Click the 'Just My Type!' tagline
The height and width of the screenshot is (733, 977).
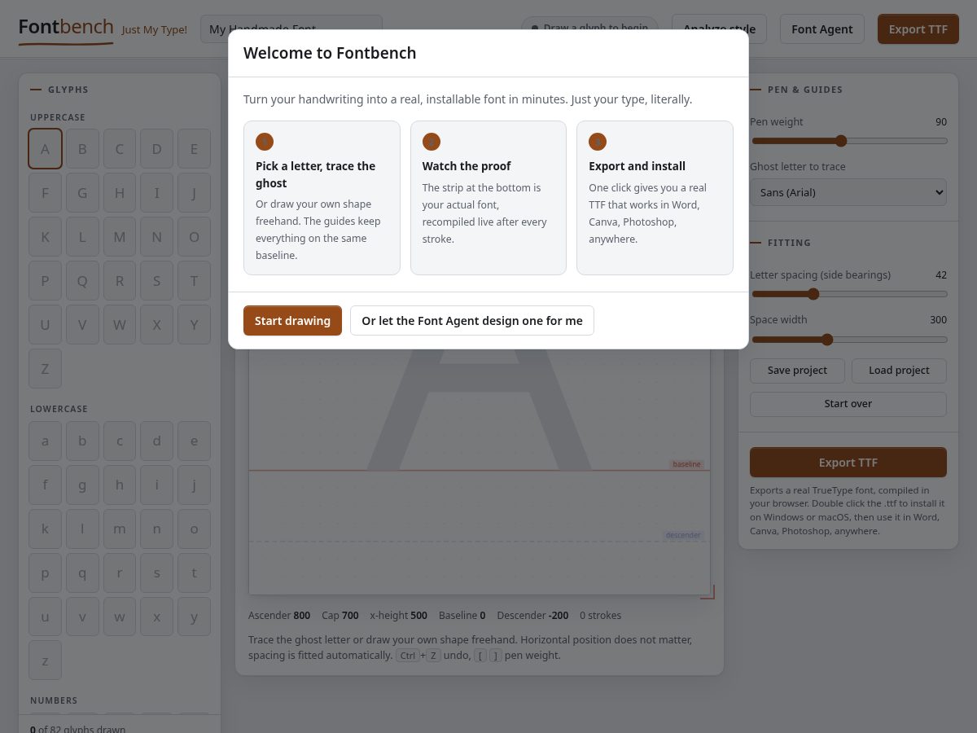[x=155, y=30]
